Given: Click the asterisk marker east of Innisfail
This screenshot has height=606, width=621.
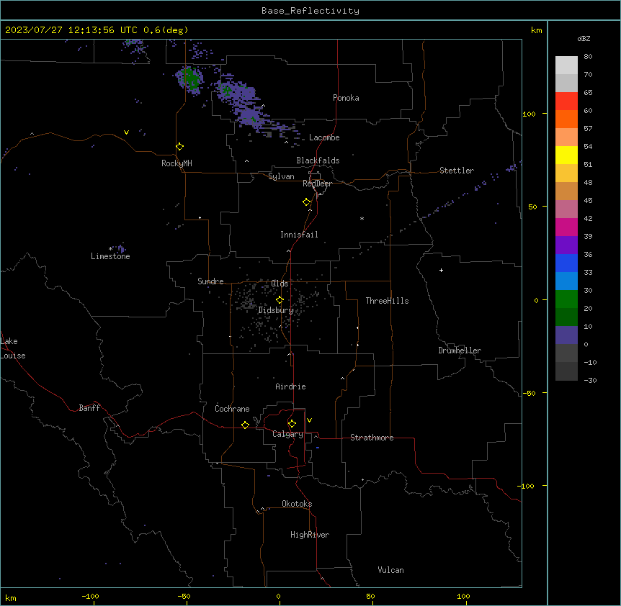Looking at the screenshot, I should tap(362, 219).
